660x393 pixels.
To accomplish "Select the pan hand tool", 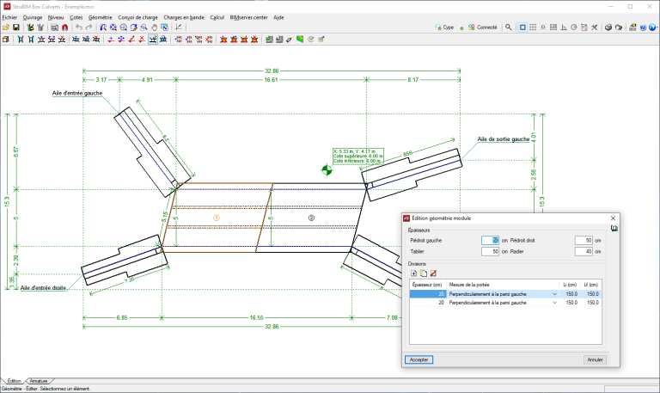I will [154, 28].
